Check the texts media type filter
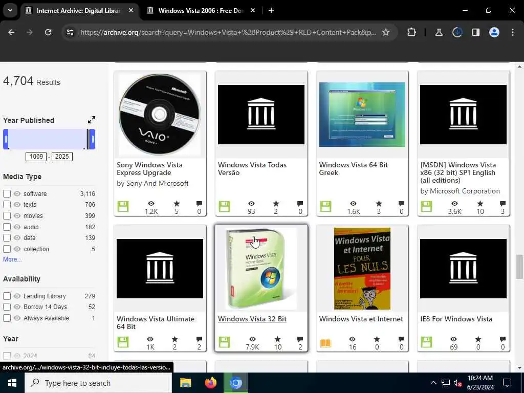Screen dimensions: 524x393 click(x=7, y=205)
